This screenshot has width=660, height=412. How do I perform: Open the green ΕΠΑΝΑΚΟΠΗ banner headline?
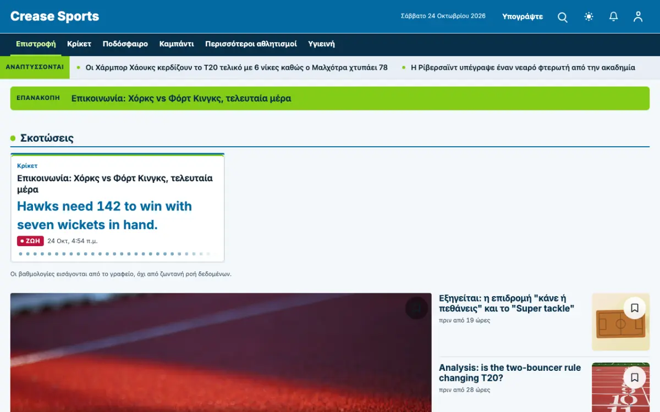182,98
